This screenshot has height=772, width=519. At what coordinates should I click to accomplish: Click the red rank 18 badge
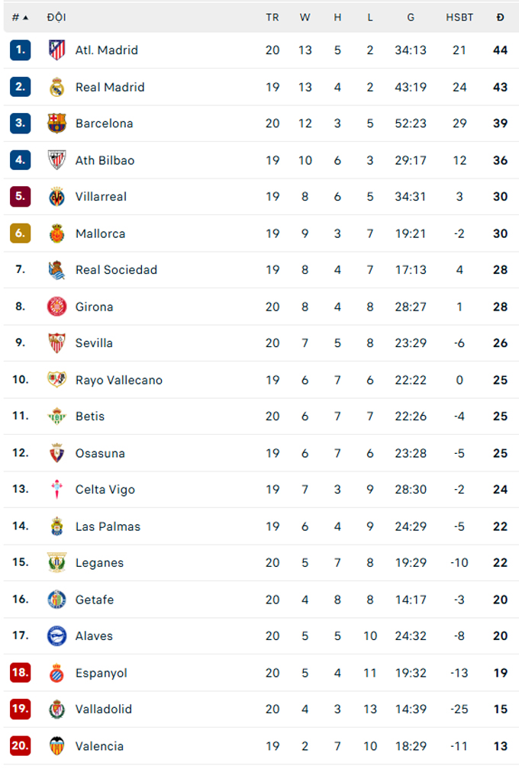tap(20, 673)
